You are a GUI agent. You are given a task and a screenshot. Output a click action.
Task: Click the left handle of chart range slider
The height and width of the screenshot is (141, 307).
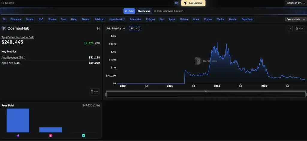(106, 94)
